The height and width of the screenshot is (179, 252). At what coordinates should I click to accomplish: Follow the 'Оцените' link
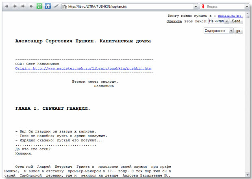(174, 21)
